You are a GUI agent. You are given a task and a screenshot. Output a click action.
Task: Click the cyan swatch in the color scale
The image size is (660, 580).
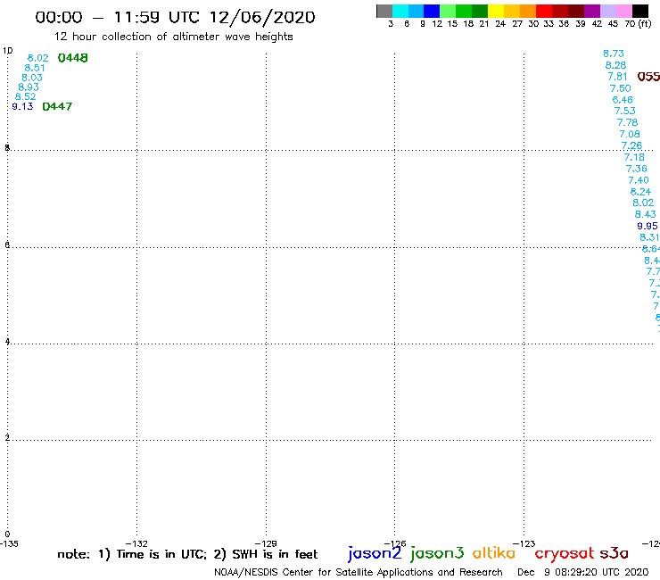[400, 11]
